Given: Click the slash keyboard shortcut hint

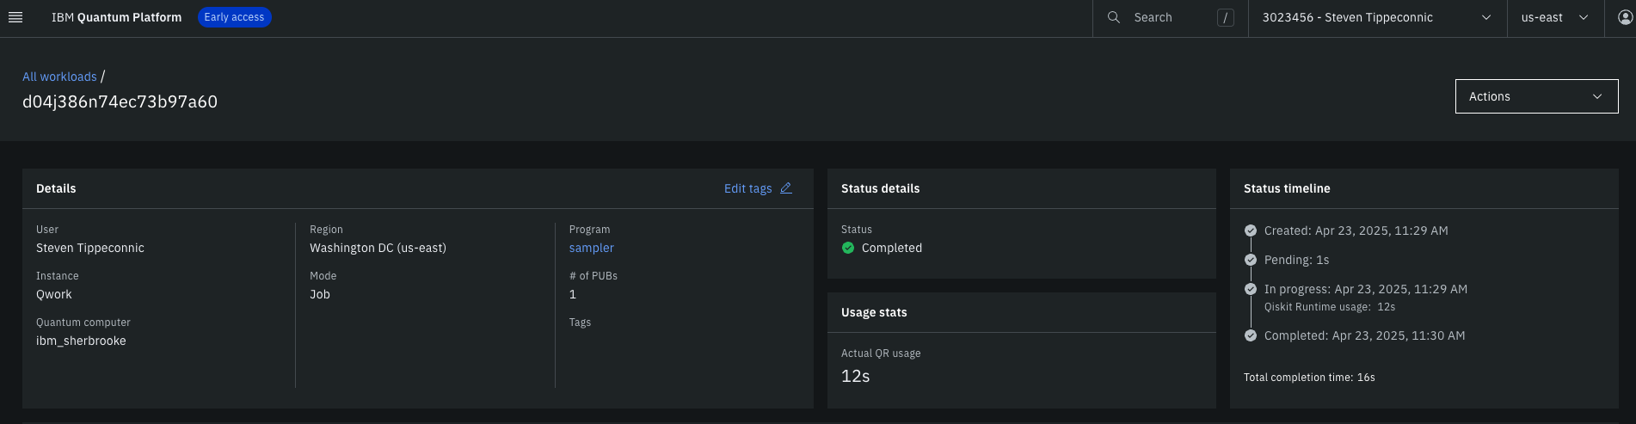Looking at the screenshot, I should point(1226,17).
